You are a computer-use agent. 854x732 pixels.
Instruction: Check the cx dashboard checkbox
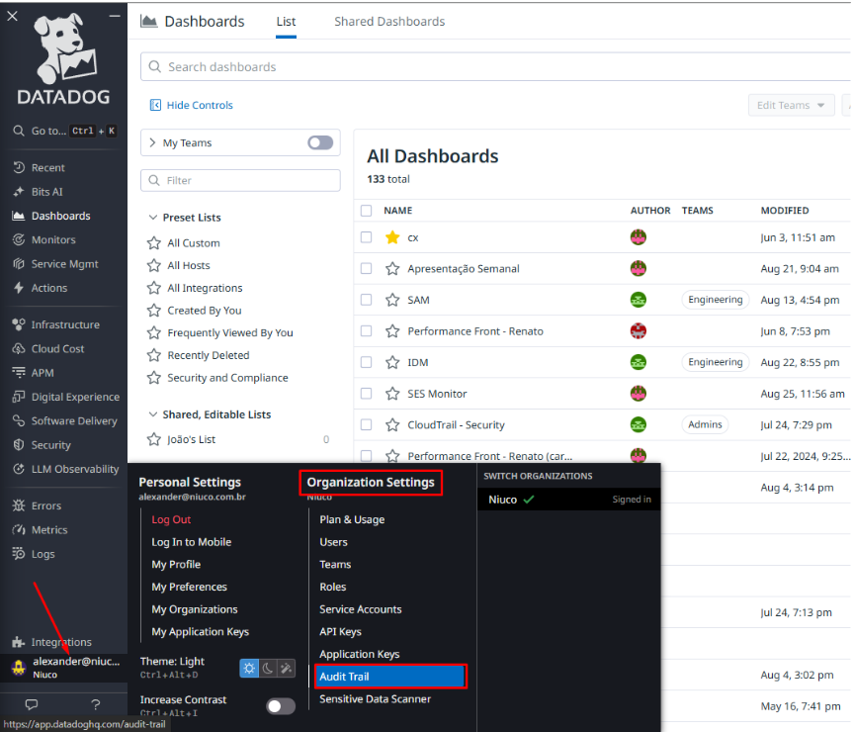pos(367,237)
